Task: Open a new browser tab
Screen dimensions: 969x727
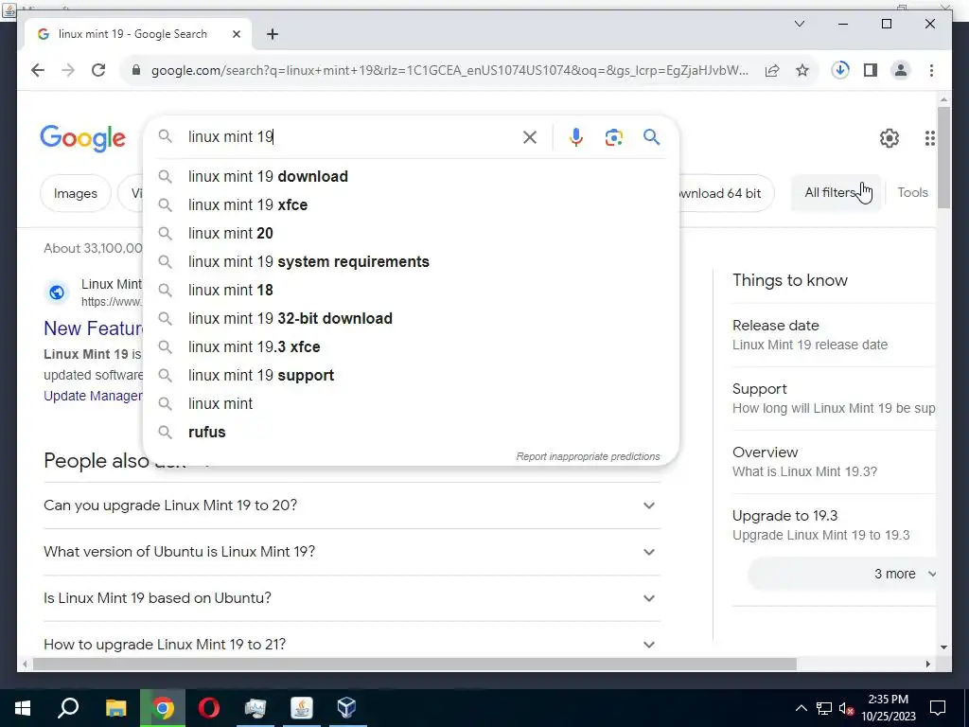Action: coord(272,34)
